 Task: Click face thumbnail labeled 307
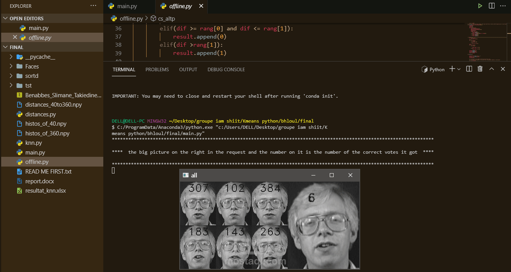198,204
